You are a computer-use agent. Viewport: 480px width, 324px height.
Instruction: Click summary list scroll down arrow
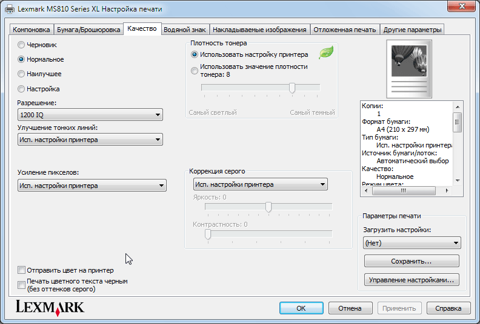point(458,181)
